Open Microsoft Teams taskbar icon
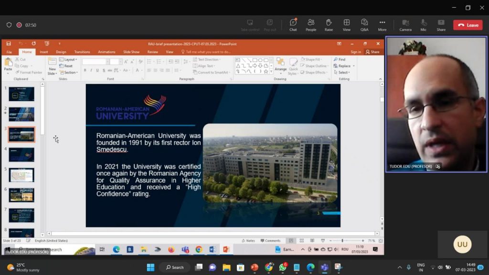The width and height of the screenshot is (489, 275). pyautogui.click(x=324, y=267)
